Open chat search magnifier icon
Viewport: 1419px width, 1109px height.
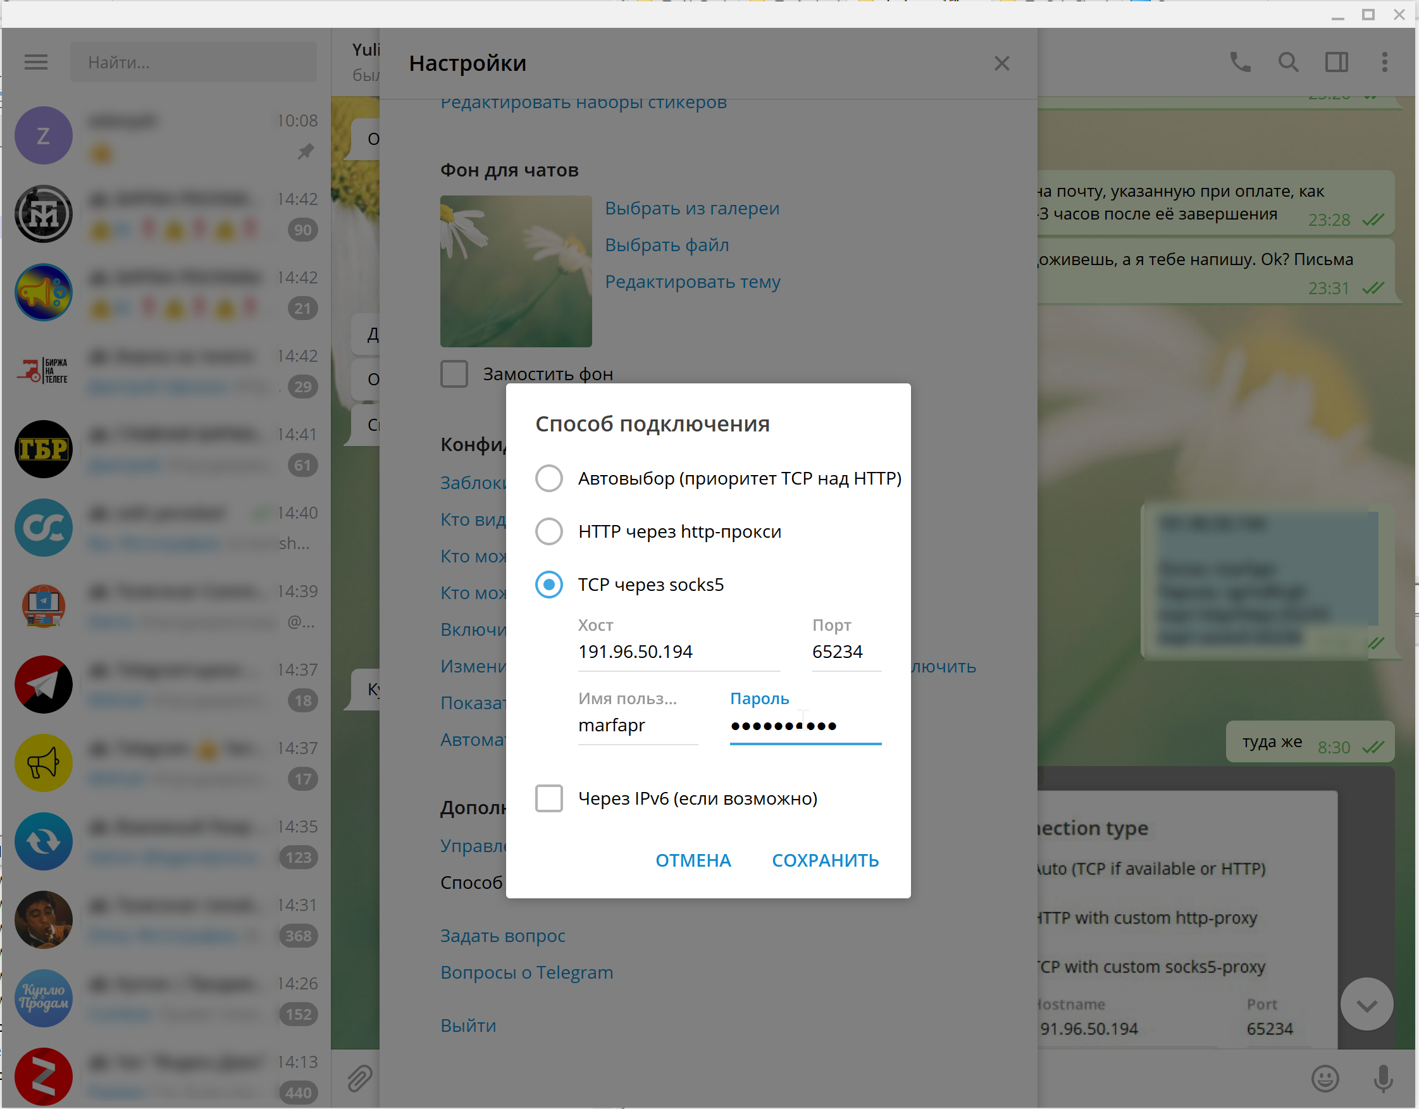click(x=1288, y=63)
